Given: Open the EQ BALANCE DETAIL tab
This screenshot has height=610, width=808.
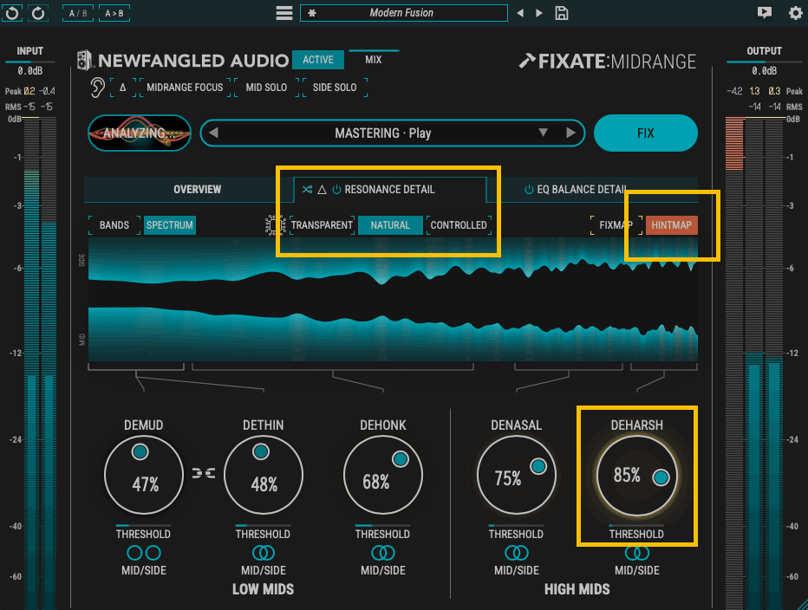Looking at the screenshot, I should 581,190.
